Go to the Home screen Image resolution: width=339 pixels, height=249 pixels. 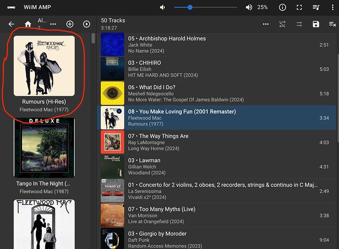click(28, 24)
